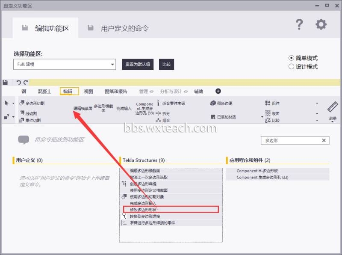The height and width of the screenshot is (255, 342).
Task: Click the 倒角边缘 chamfer edge icon
Action: click(x=213, y=103)
